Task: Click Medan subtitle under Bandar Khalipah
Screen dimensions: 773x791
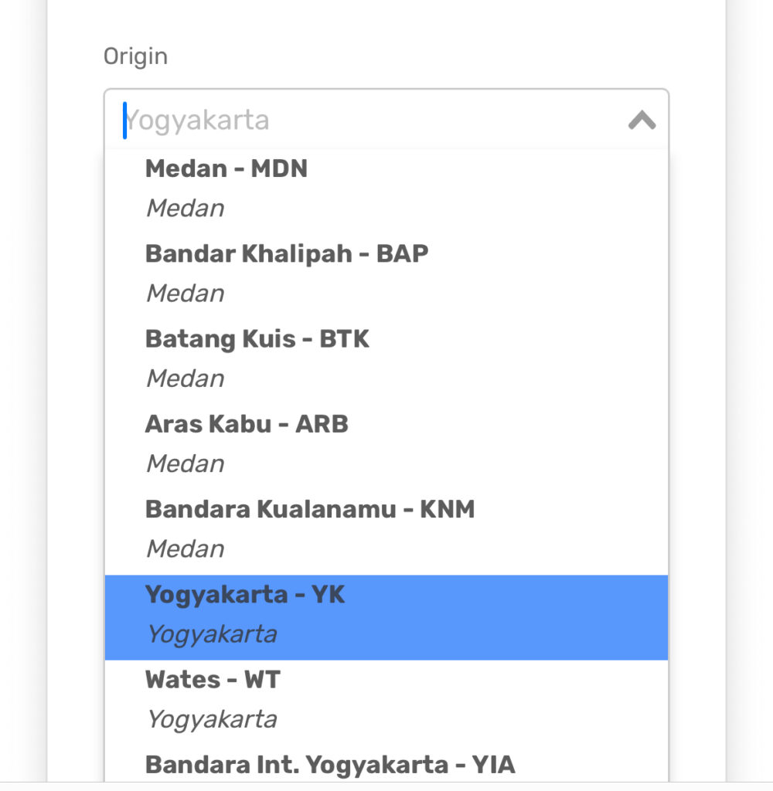Action: (186, 294)
